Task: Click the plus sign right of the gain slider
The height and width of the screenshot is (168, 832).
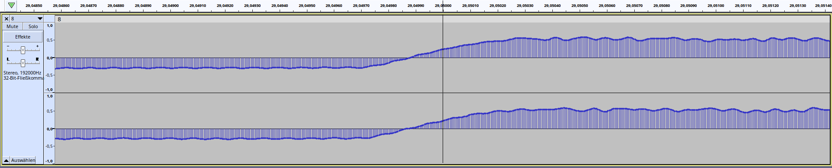Action: [37, 46]
